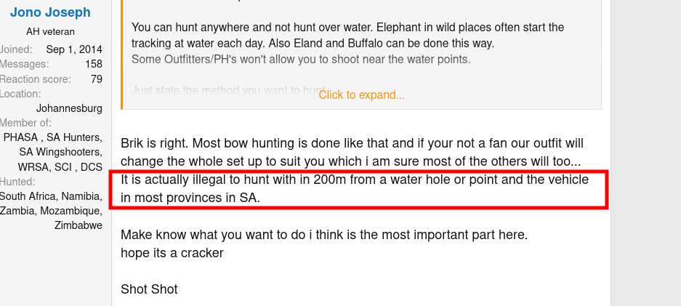Click the Hunted label in sidebar
This screenshot has width=681, height=306.
pos(18,182)
